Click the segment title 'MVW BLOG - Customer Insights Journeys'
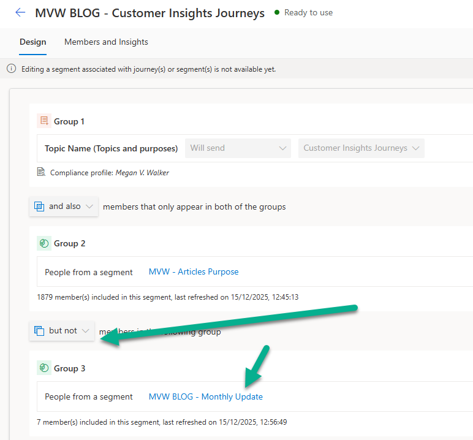 coord(150,13)
